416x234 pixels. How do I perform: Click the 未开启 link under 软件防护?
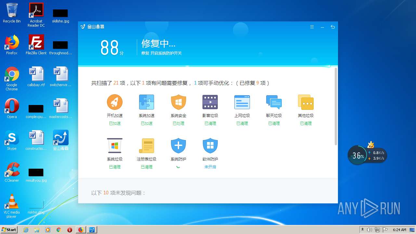click(x=210, y=167)
